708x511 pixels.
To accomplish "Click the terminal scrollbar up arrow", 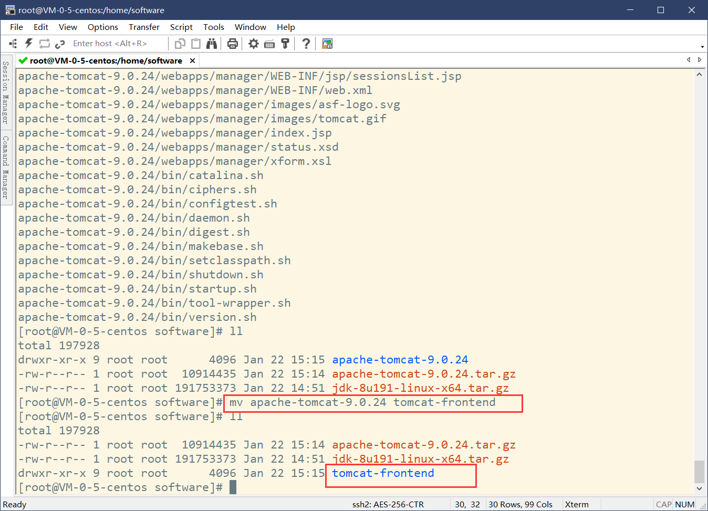I will (699, 75).
